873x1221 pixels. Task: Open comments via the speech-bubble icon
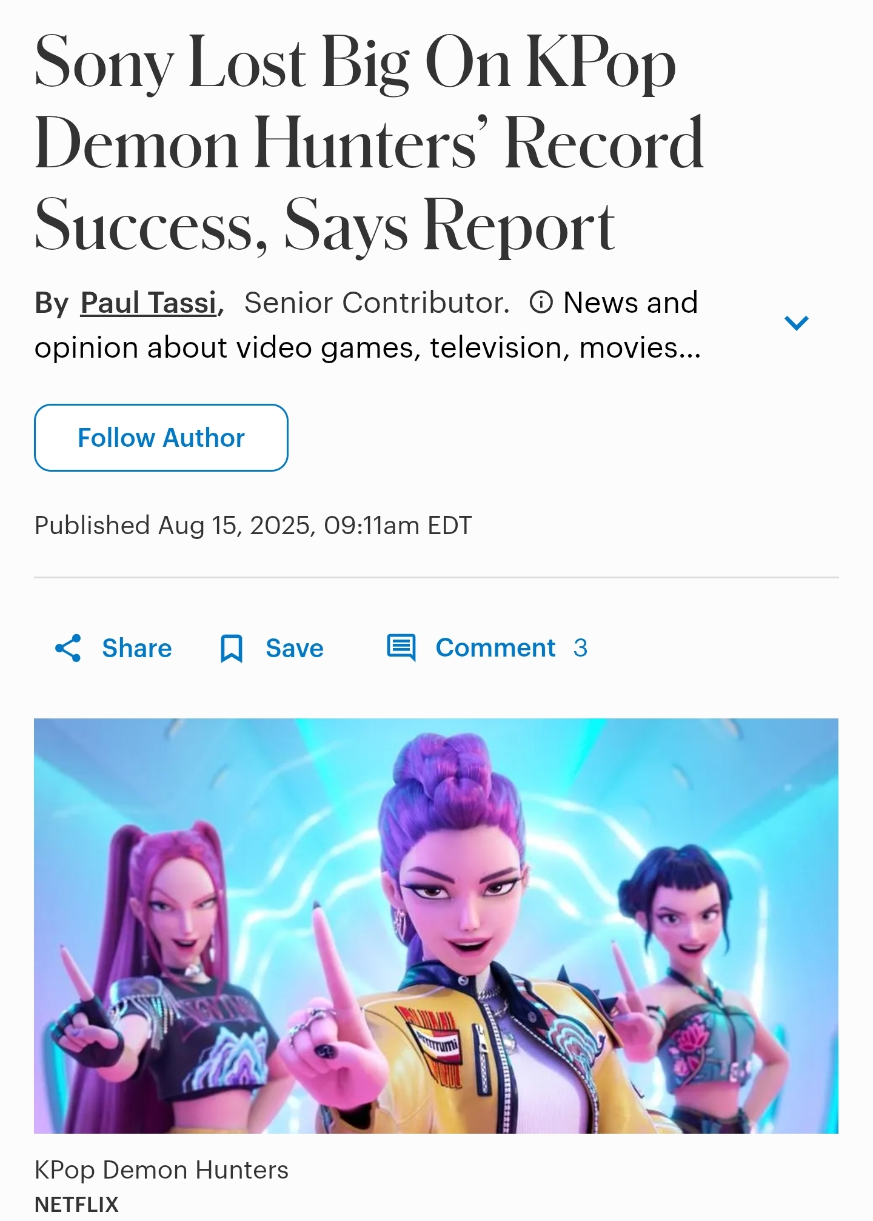tap(401, 647)
